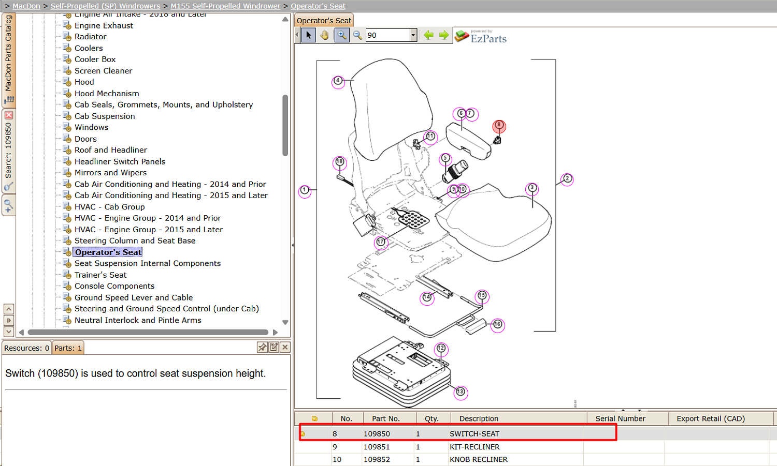Open Cab Suspension in the tree

(105, 116)
